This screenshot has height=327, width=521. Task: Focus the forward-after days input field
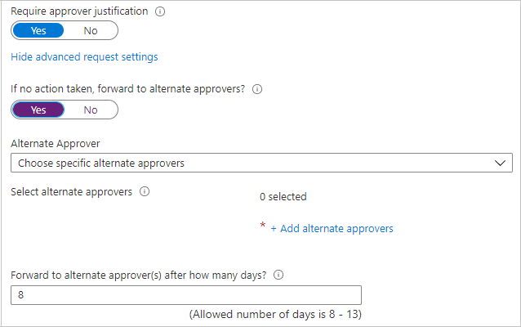click(x=186, y=295)
